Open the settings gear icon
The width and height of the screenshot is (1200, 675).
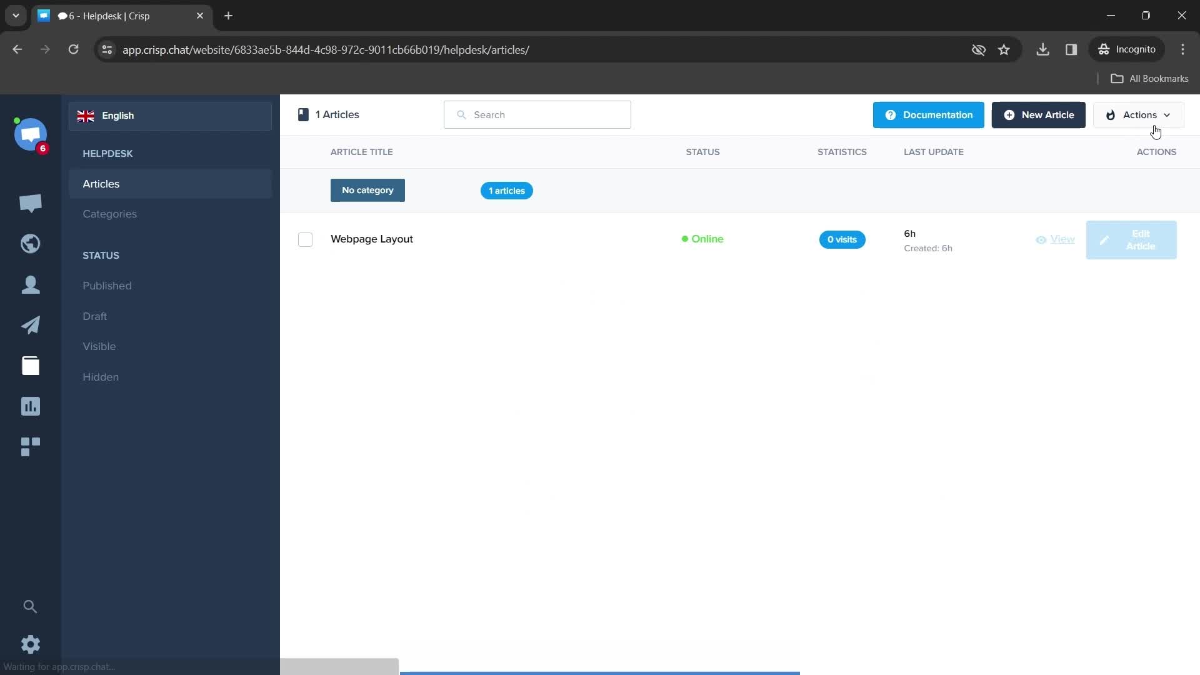31,644
